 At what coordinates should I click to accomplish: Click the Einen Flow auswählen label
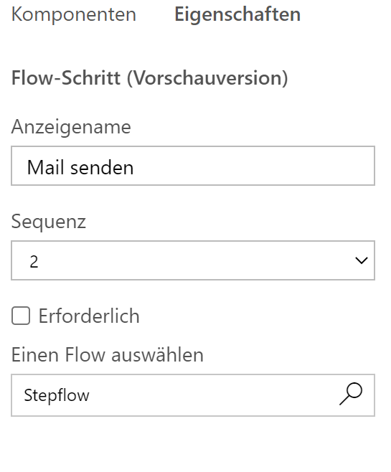[x=108, y=354]
